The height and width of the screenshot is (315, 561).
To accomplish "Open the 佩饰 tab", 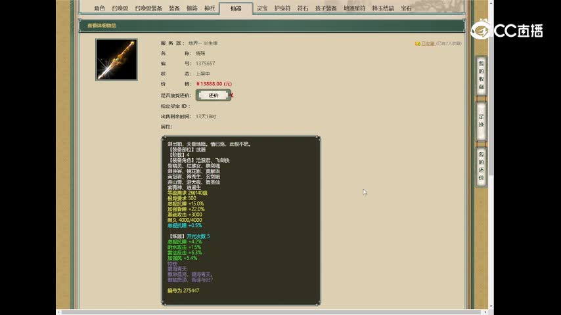I will (192, 9).
